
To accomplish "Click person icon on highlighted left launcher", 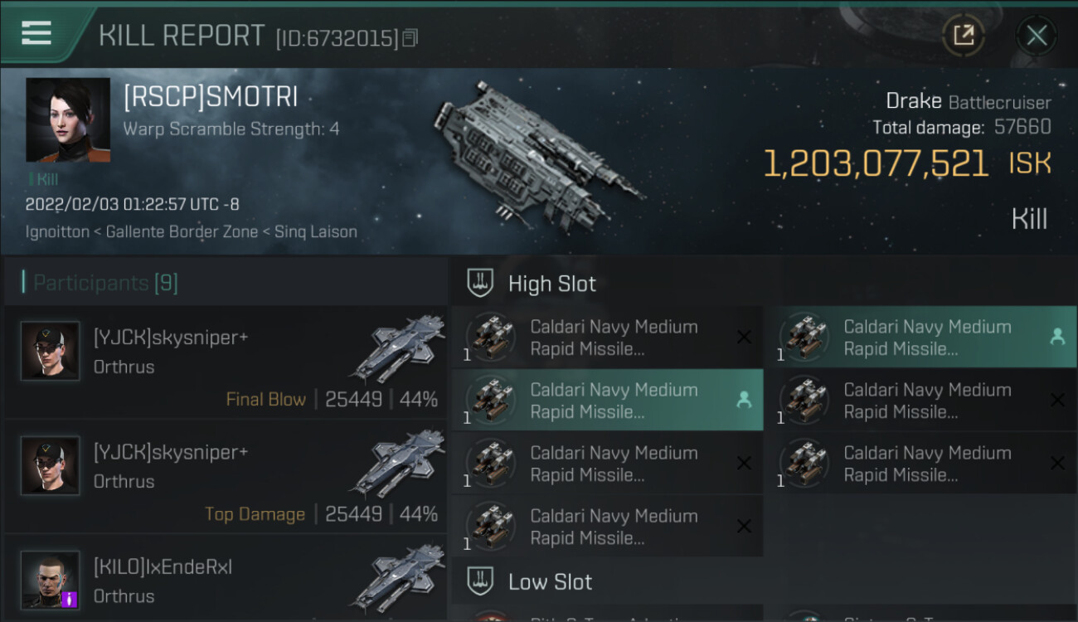I will tap(744, 400).
